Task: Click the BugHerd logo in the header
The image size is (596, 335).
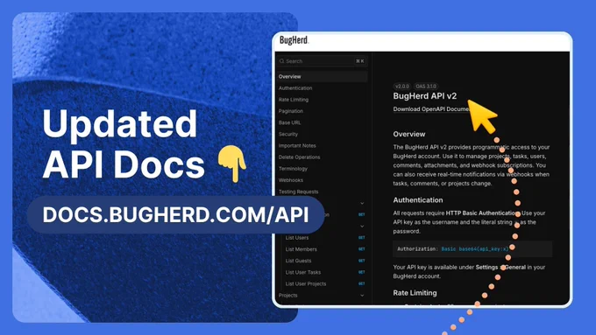Action: [294, 40]
